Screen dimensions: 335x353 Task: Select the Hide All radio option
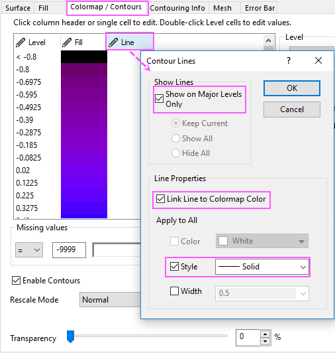pos(175,153)
